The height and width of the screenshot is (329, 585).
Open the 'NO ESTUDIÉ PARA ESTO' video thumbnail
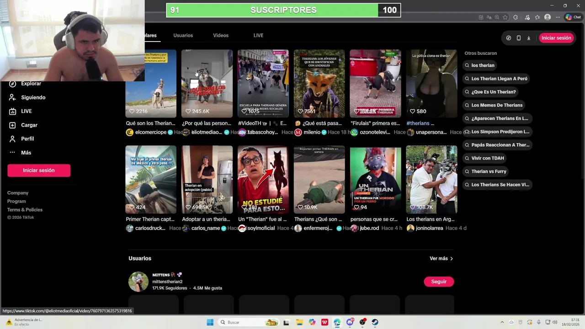click(263, 180)
